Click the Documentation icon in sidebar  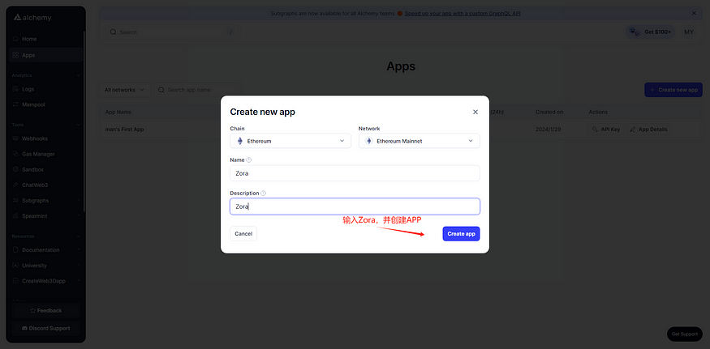tap(16, 250)
